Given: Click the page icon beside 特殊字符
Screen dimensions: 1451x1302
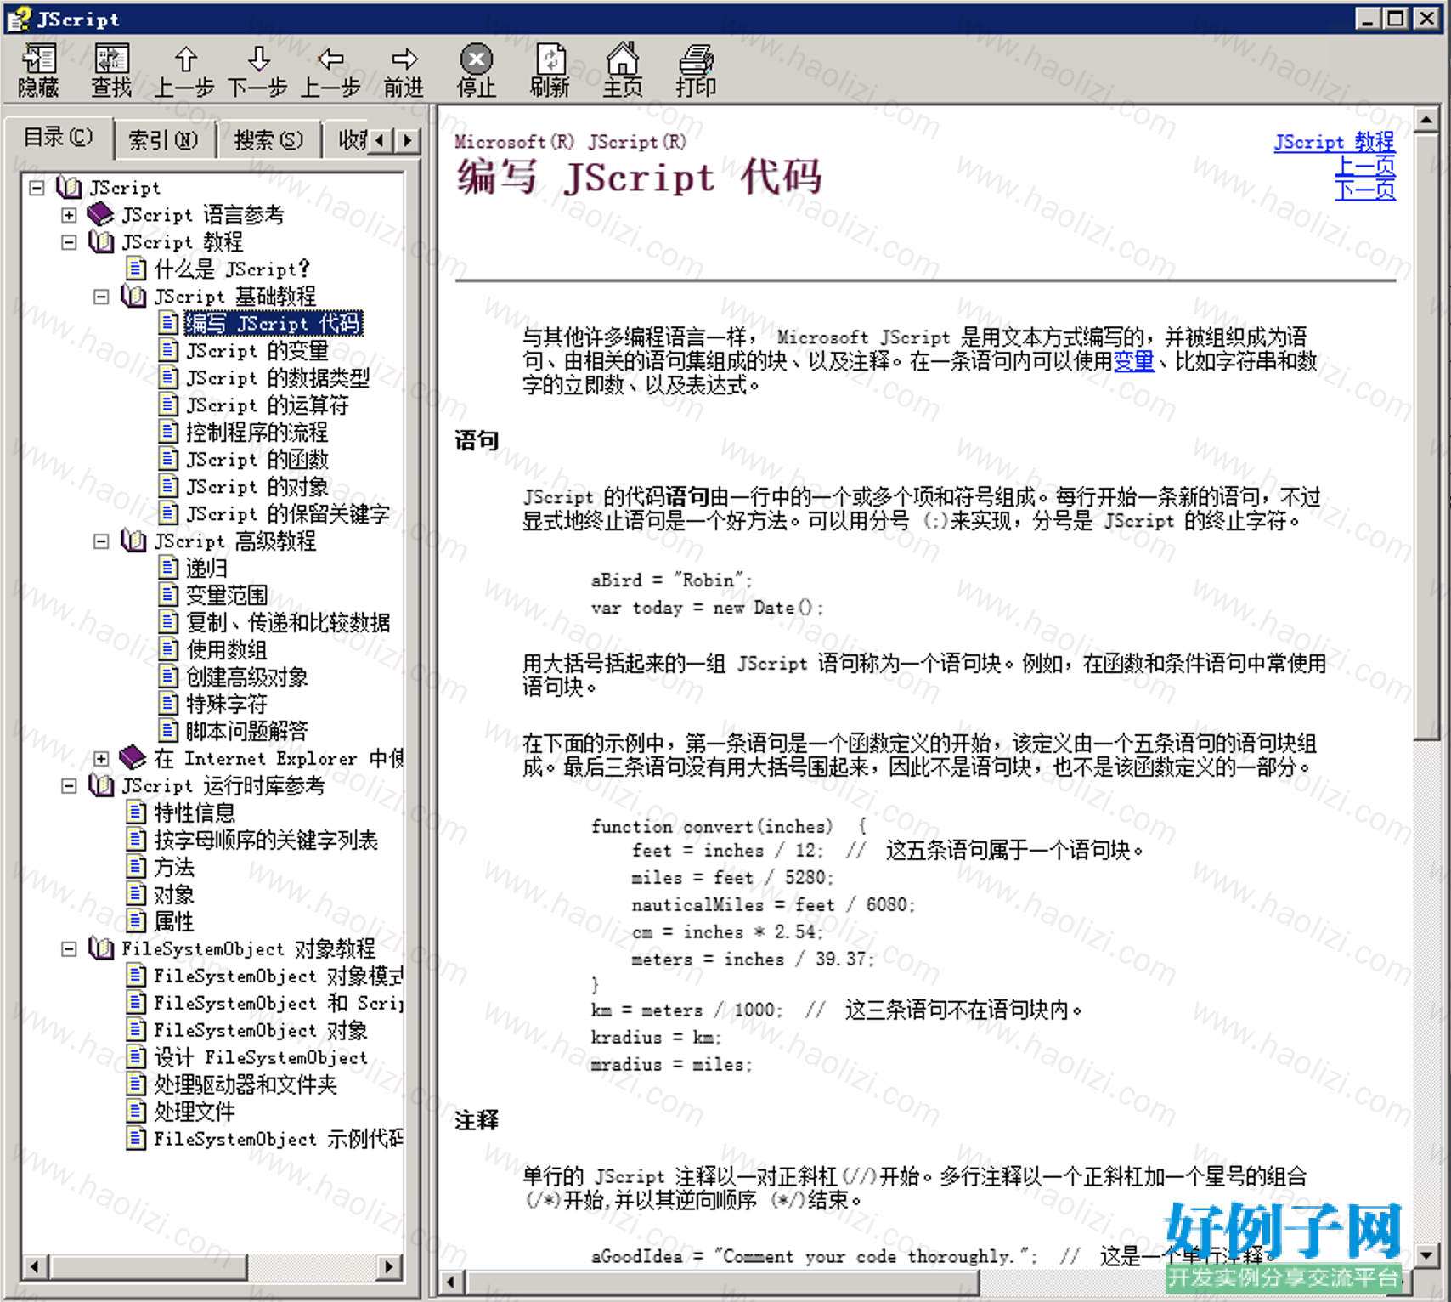Looking at the screenshot, I should [x=168, y=704].
